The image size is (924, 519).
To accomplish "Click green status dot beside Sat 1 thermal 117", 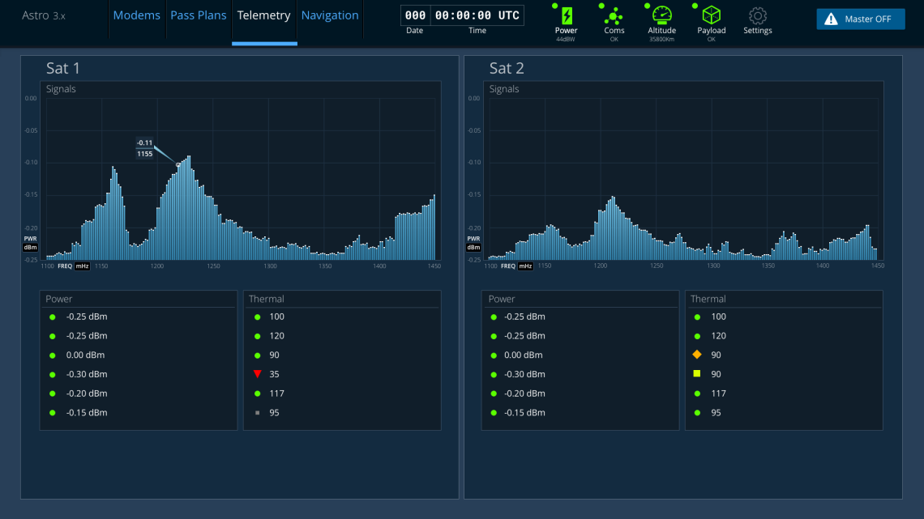I will (258, 394).
